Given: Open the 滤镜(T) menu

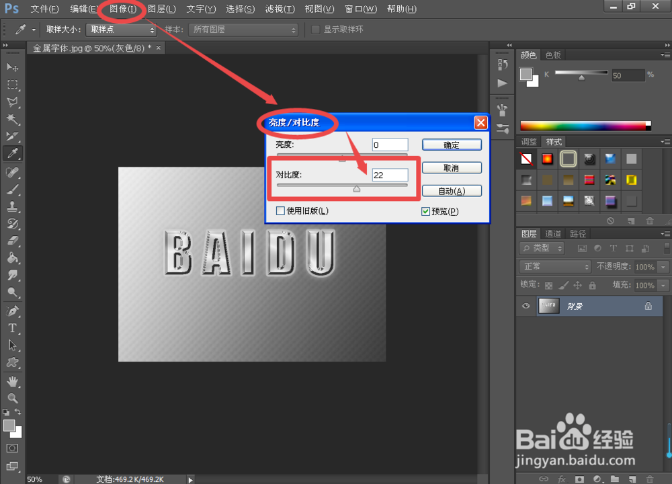Looking at the screenshot, I should click(x=280, y=9).
